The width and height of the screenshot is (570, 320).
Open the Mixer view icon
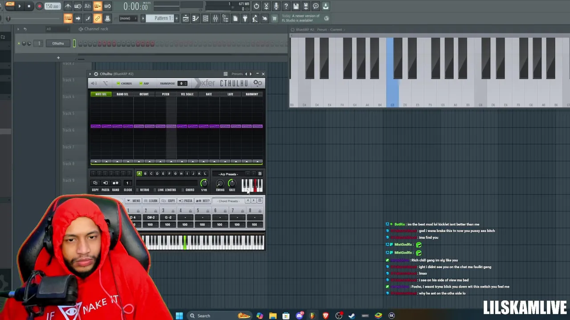coord(216,18)
